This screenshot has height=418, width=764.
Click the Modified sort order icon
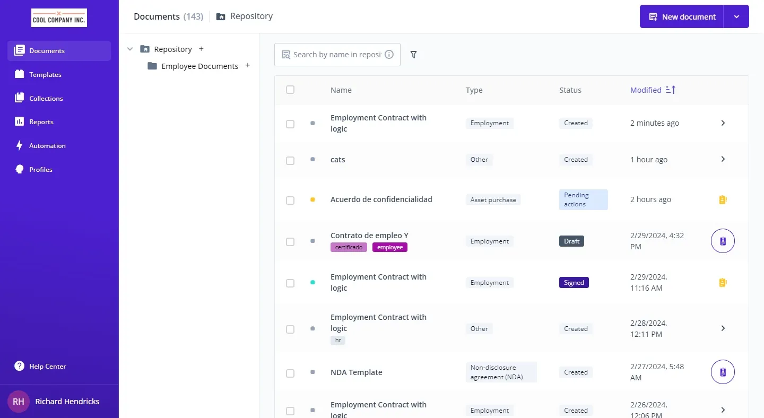(671, 90)
